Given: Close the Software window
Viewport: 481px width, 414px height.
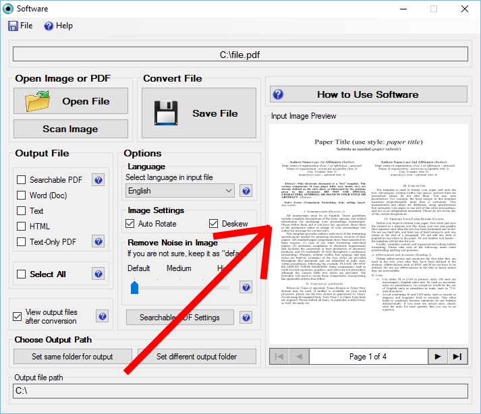Looking at the screenshot, I should pyautogui.click(x=465, y=9).
